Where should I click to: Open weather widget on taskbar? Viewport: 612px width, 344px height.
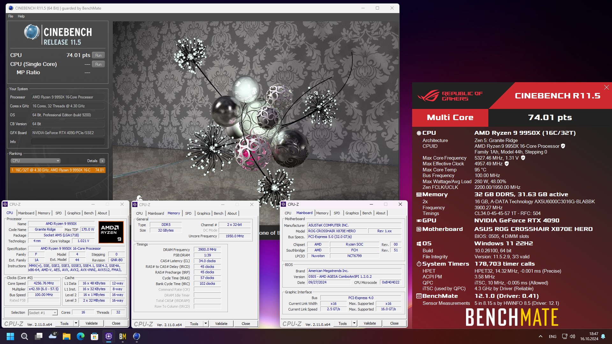tap(53, 336)
